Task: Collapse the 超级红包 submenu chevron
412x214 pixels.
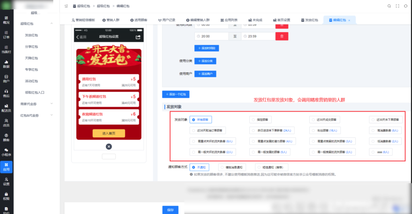Action: click(x=51, y=23)
